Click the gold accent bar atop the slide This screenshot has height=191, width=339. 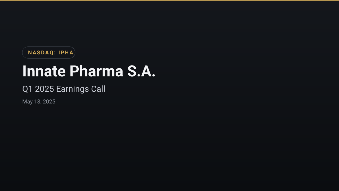169,0
